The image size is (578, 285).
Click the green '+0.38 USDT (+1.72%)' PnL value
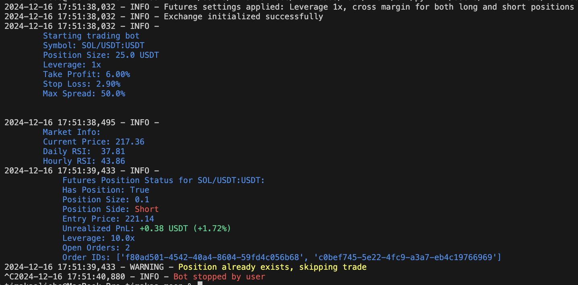pyautogui.click(x=185, y=228)
